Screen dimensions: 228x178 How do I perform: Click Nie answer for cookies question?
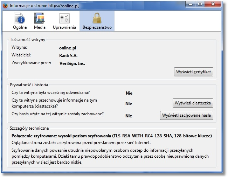tap(129, 104)
